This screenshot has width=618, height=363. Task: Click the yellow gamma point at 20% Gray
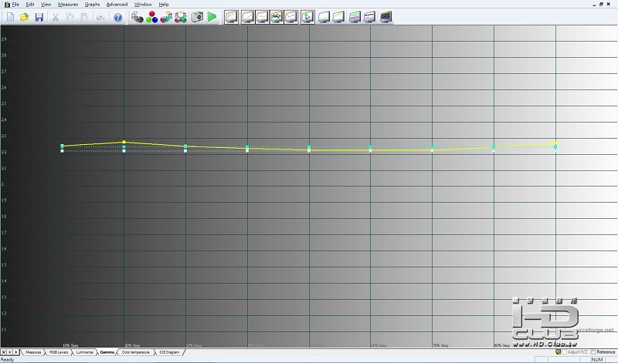click(x=124, y=142)
